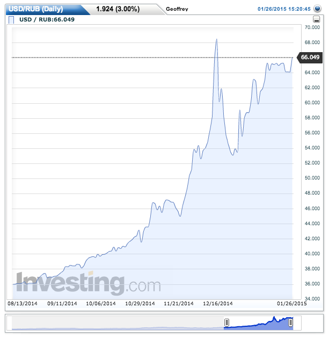Image resolution: width=329 pixels, height=337 pixels.
Task: Grab the left range handle in navigator
Action: pyautogui.click(x=226, y=322)
